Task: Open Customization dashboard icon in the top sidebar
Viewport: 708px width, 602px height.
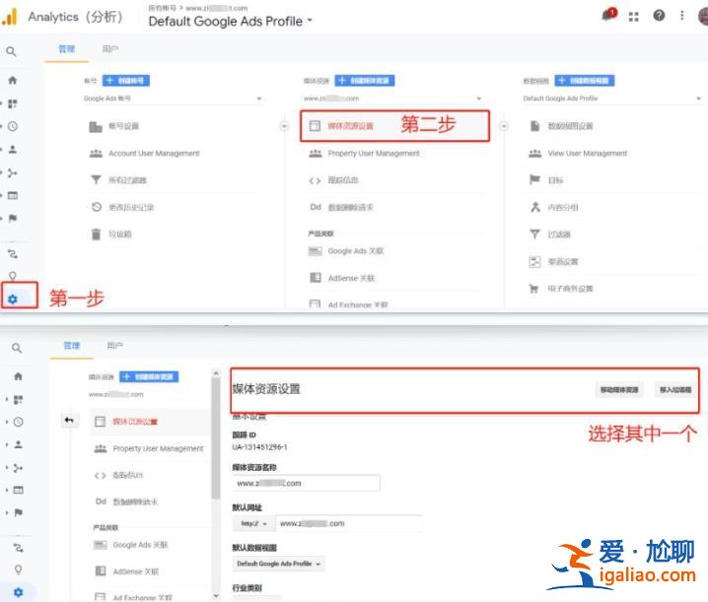Action: click(x=13, y=103)
